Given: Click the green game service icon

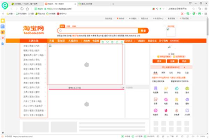Looking at the screenshot, I should [x=187, y=89].
